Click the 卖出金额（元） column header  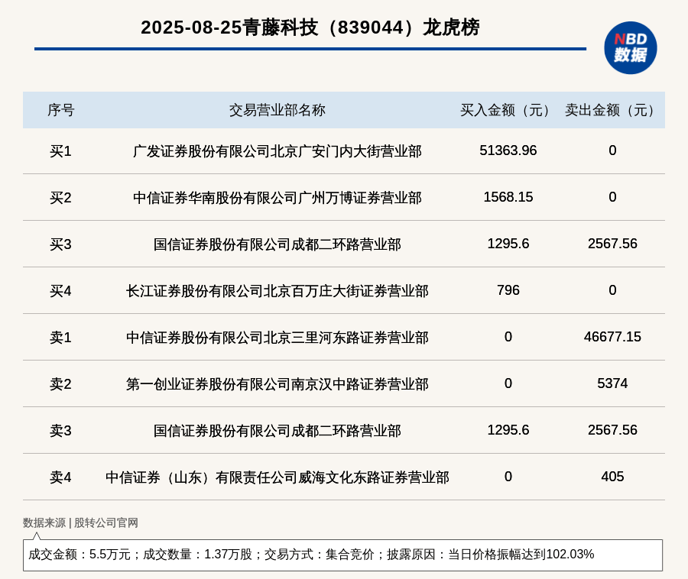612,110
